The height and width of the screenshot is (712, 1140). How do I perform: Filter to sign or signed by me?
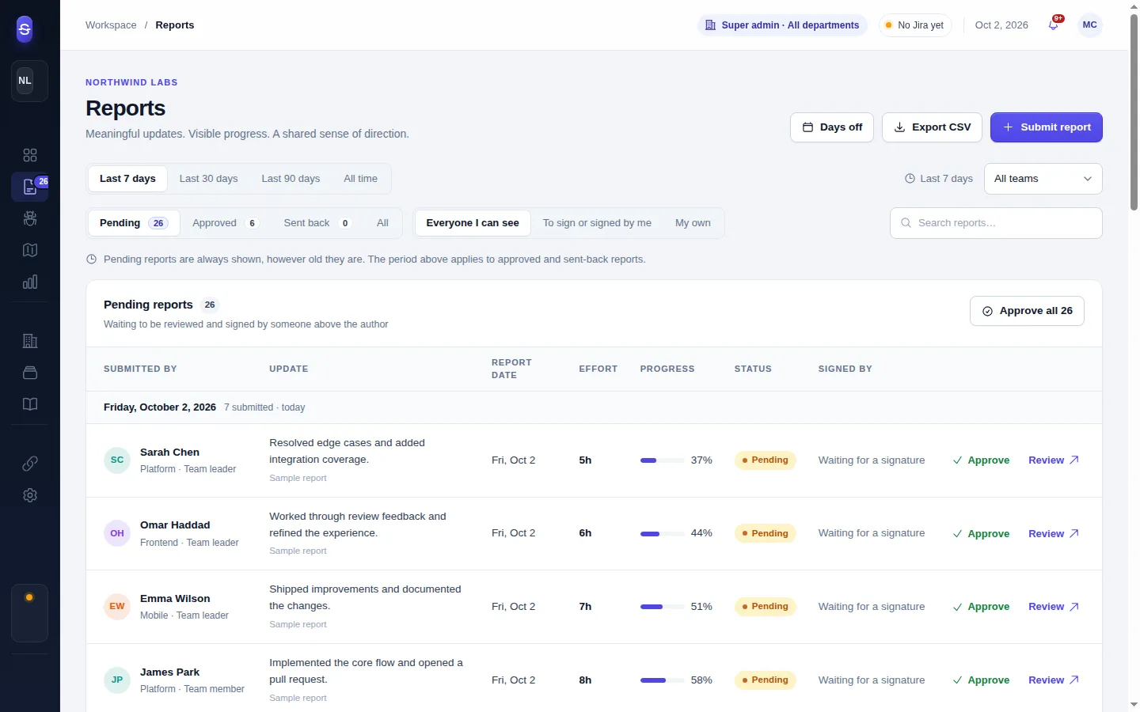tap(597, 223)
